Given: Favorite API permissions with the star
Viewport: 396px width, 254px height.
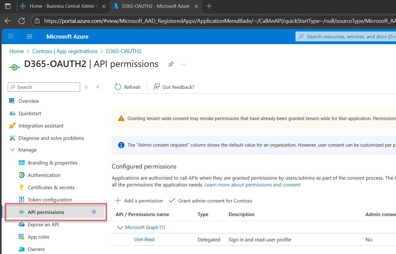Looking at the screenshot, I should click(94, 212).
